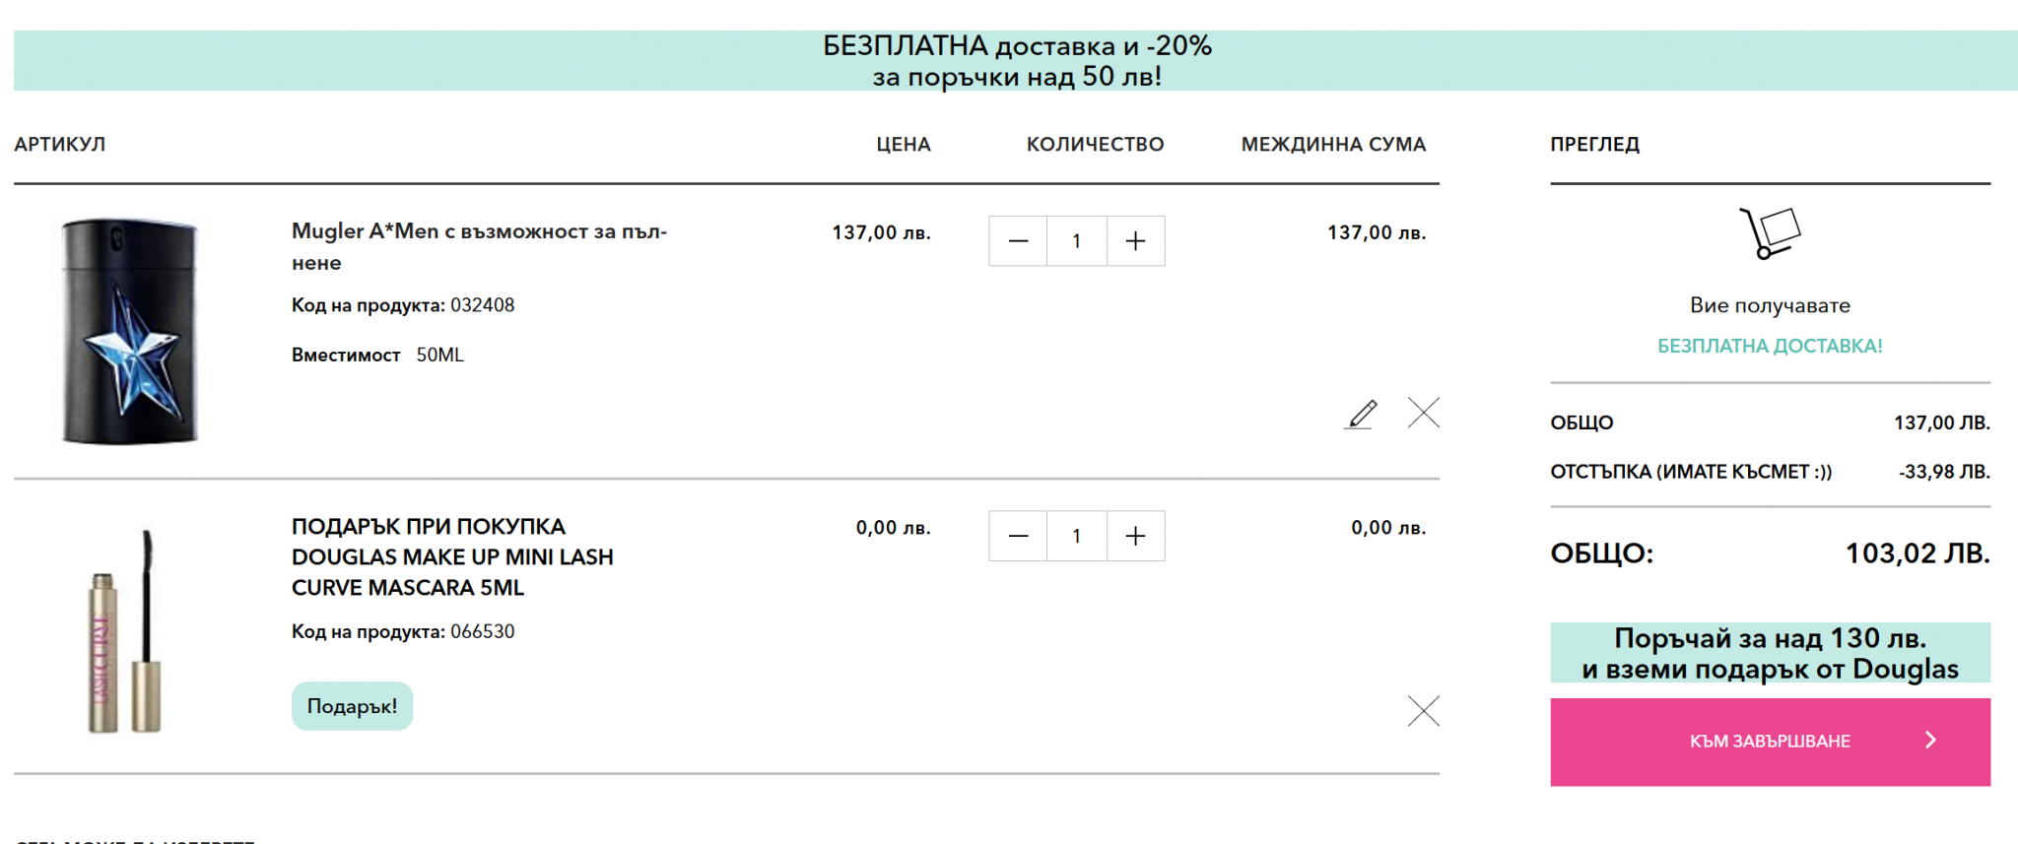Open Douglas Make Up Mini Lash mascara title

click(452, 557)
